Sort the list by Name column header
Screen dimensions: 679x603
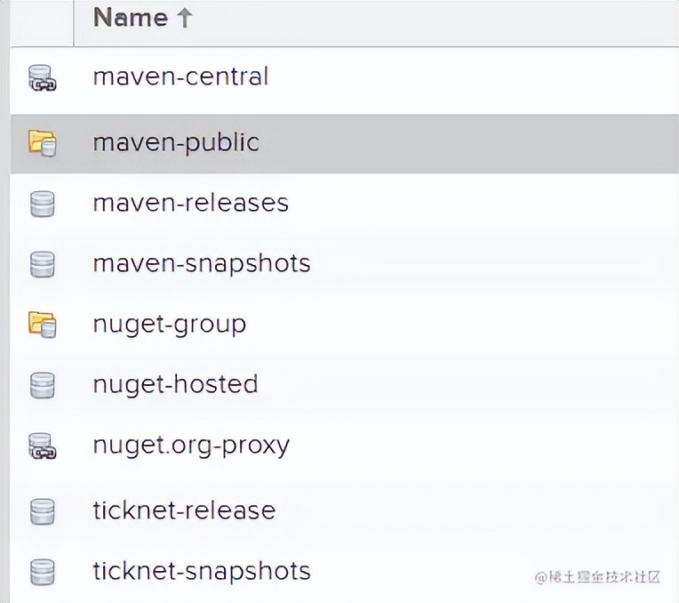coord(130,18)
